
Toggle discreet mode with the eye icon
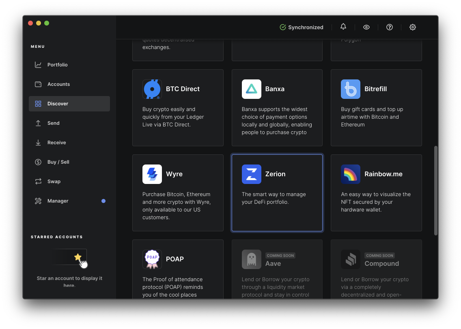pos(366,27)
